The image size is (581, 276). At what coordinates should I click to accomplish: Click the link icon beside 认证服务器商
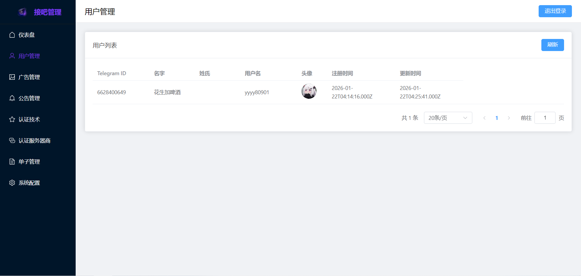12,141
